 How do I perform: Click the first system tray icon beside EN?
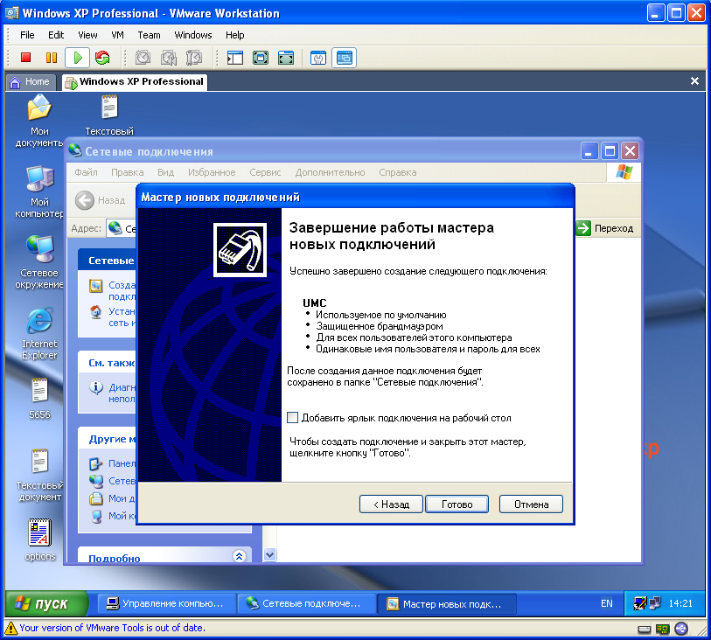tap(640, 603)
